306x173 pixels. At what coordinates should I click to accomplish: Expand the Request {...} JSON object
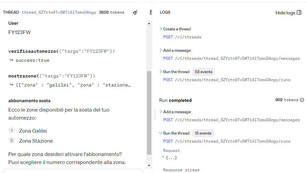(x=164, y=157)
